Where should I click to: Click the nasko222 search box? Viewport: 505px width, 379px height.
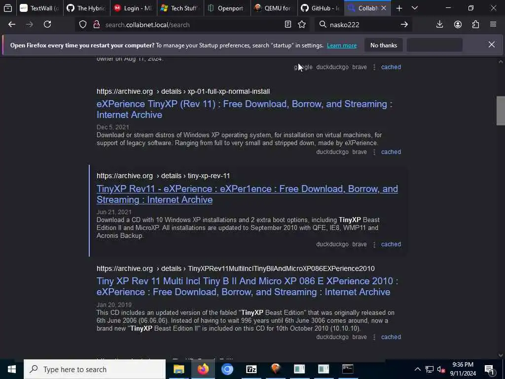[363, 25]
